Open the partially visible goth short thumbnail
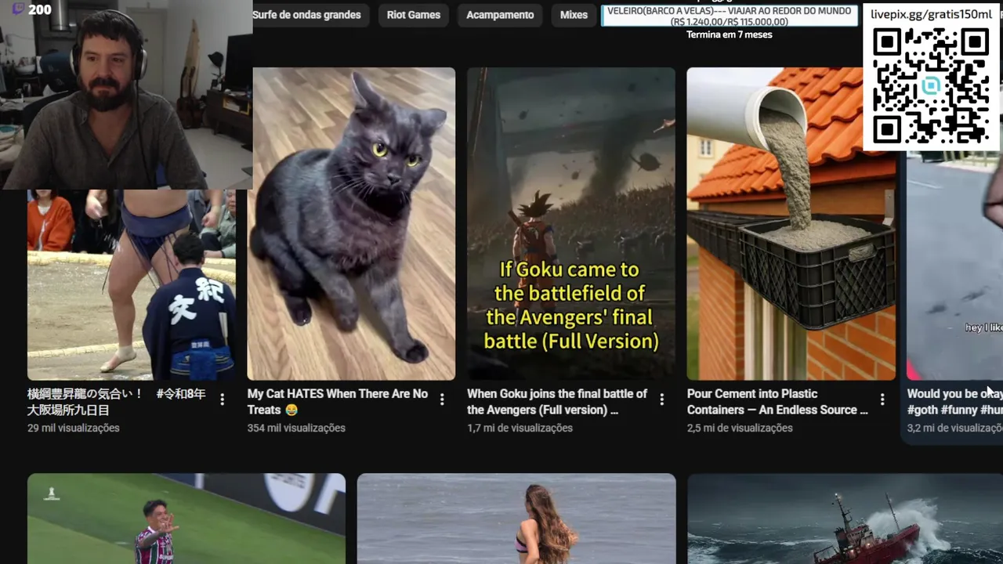Image resolution: width=1003 pixels, height=564 pixels. pyautogui.click(x=954, y=266)
